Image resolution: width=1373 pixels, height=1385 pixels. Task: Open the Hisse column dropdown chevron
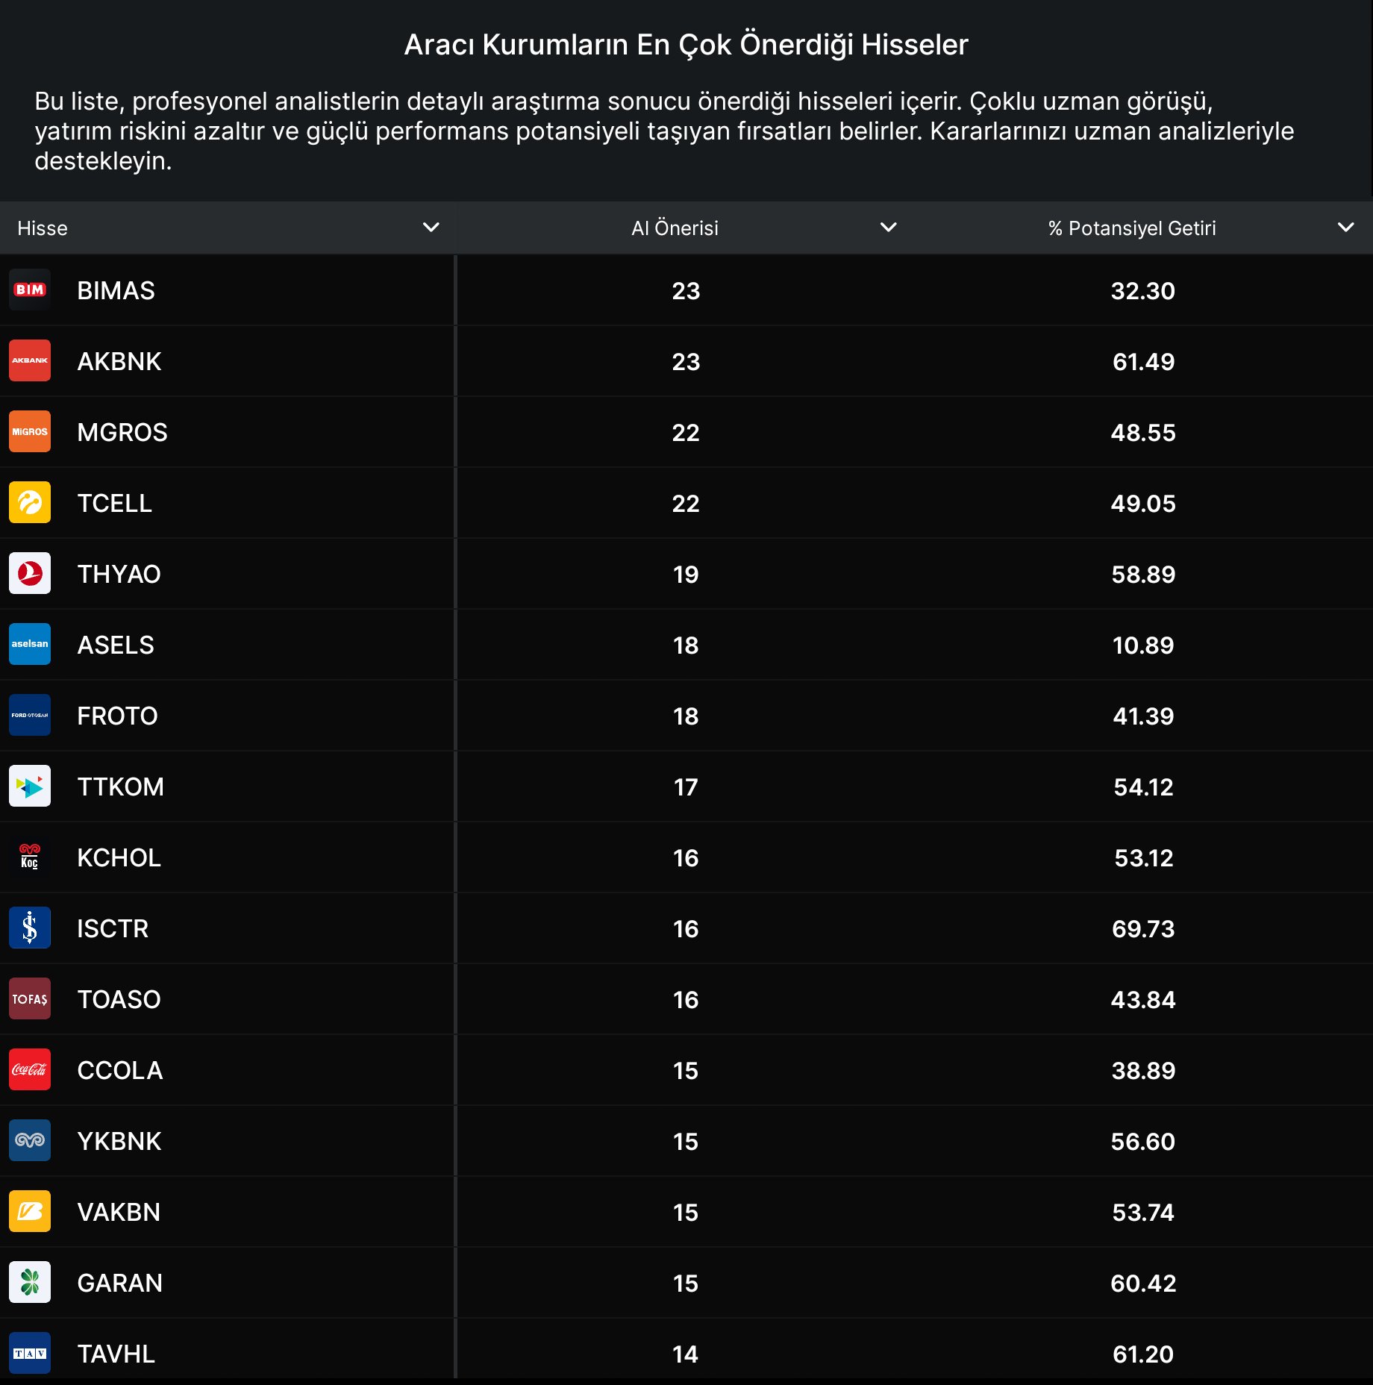(x=431, y=228)
